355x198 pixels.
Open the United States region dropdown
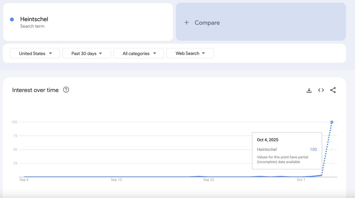(x=35, y=53)
